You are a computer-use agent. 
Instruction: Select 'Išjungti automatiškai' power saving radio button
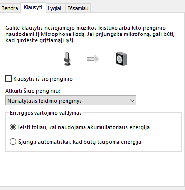coord(13,142)
